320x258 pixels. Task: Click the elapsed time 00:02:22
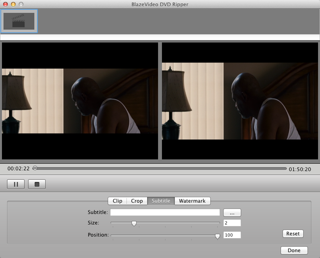(19, 168)
